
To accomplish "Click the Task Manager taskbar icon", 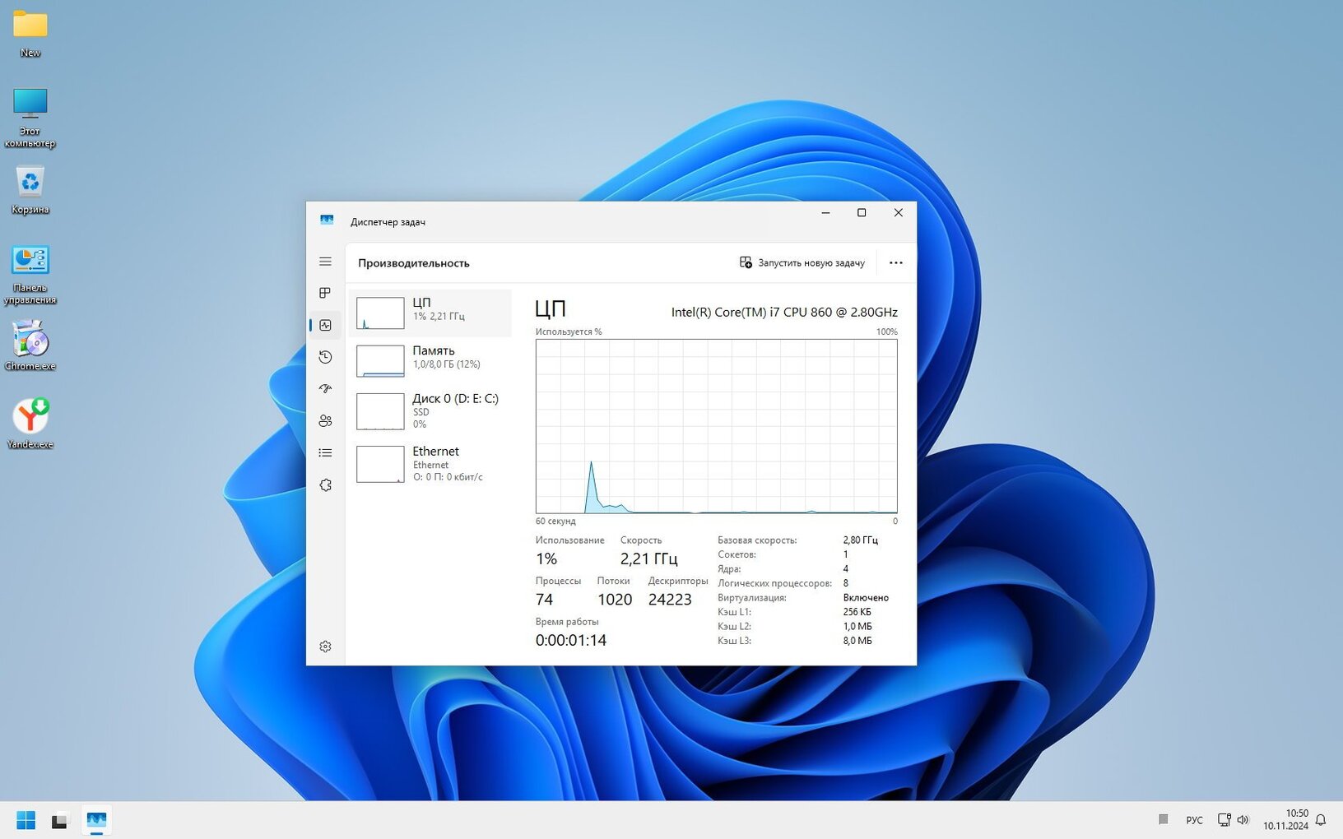I will (x=96, y=820).
